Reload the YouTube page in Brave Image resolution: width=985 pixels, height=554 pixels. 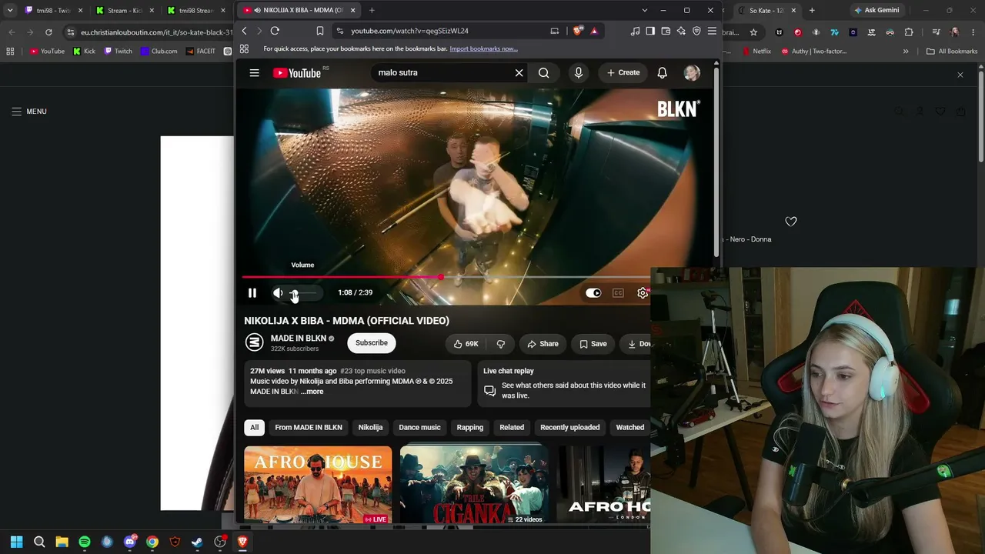click(275, 31)
